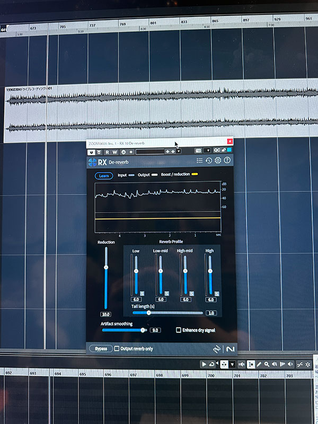Click the High band 6.0 value field
This screenshot has height=424, width=318.
tap(211, 299)
